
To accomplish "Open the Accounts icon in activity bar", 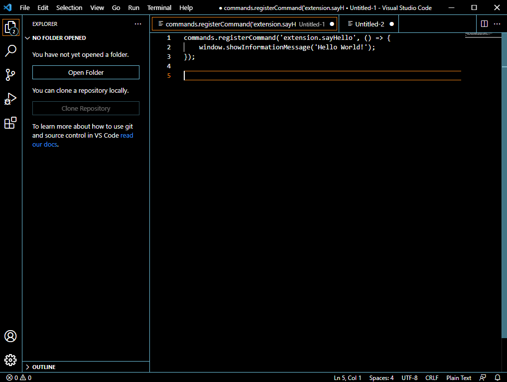I will 10,336.
